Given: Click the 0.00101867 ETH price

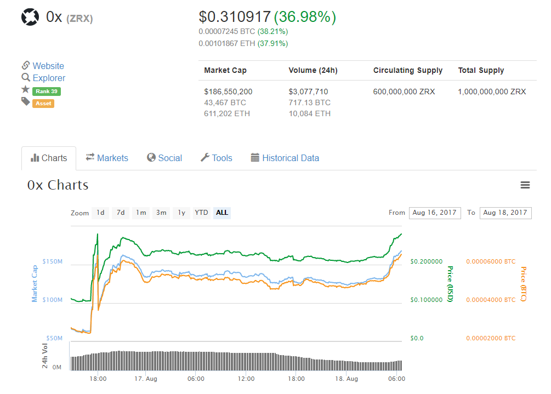Looking at the screenshot, I should [x=226, y=43].
